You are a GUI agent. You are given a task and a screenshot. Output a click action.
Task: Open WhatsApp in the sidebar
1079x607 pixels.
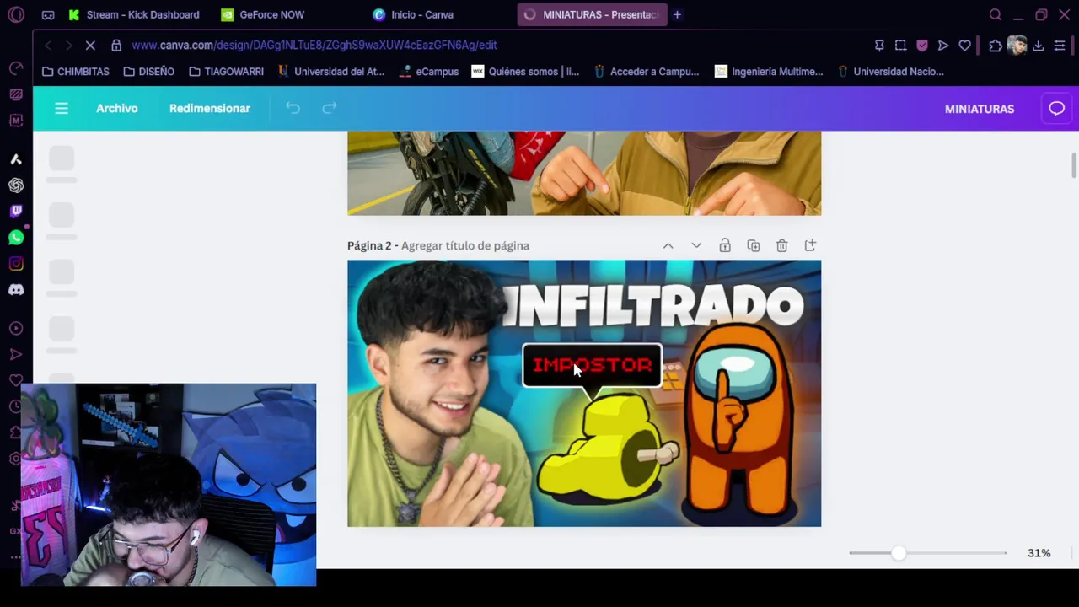(x=16, y=238)
